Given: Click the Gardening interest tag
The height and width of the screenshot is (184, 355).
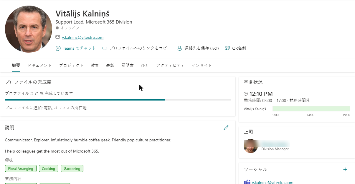Looking at the screenshot, I should 72,169.
